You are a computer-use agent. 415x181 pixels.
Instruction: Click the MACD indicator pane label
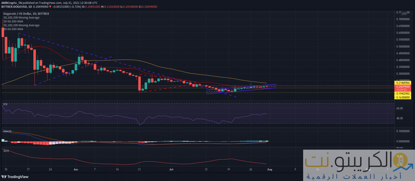click(6, 132)
